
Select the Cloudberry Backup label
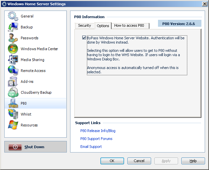36,92
